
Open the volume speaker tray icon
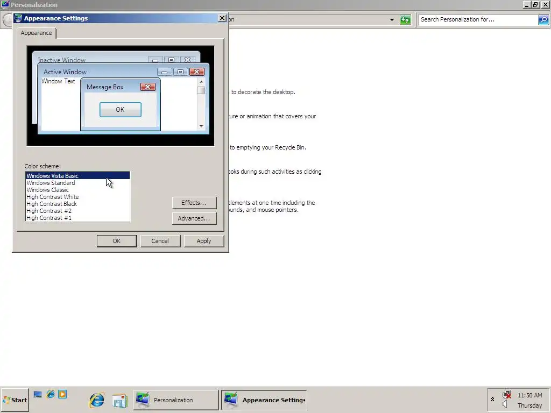tap(505, 404)
